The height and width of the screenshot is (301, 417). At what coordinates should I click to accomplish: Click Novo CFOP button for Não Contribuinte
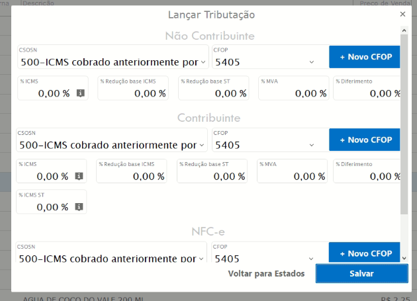pyautogui.click(x=365, y=57)
